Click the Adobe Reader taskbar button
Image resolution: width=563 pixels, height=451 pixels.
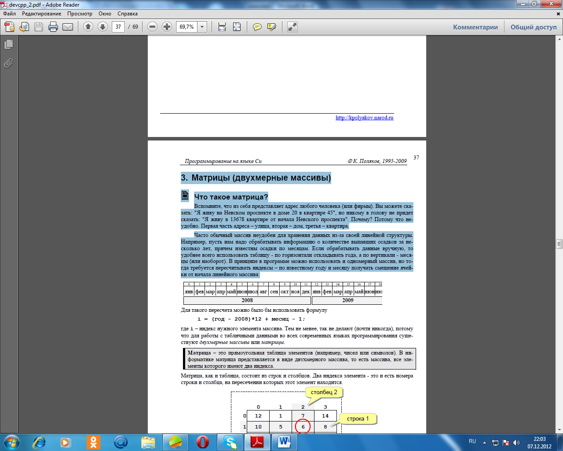click(257, 442)
